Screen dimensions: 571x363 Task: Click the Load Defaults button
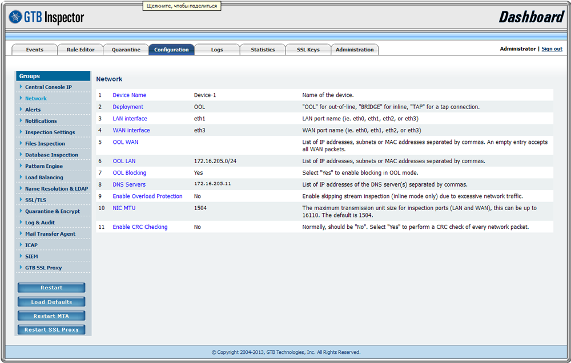(51, 302)
